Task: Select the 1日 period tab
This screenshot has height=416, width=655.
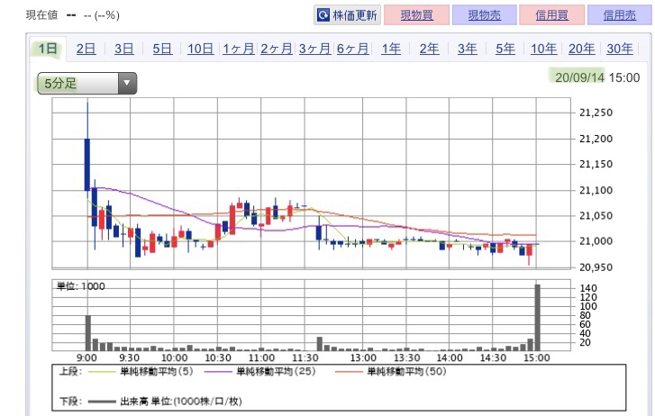Action: point(48,49)
